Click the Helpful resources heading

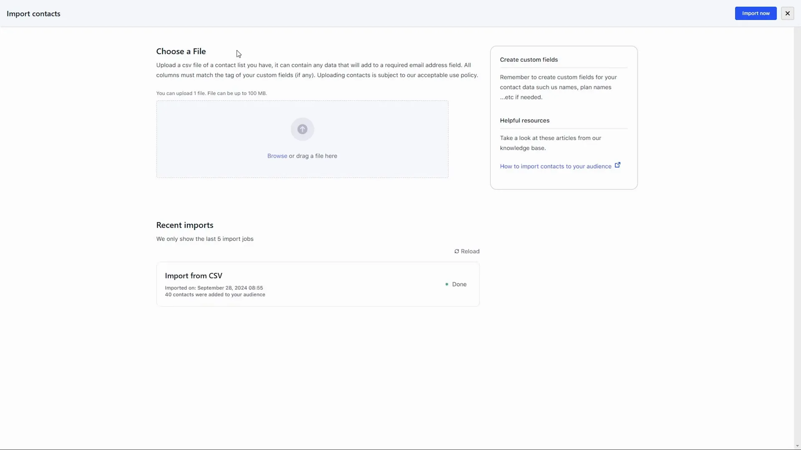pyautogui.click(x=524, y=120)
